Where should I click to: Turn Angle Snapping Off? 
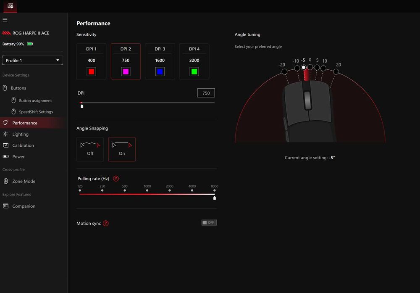click(90, 149)
